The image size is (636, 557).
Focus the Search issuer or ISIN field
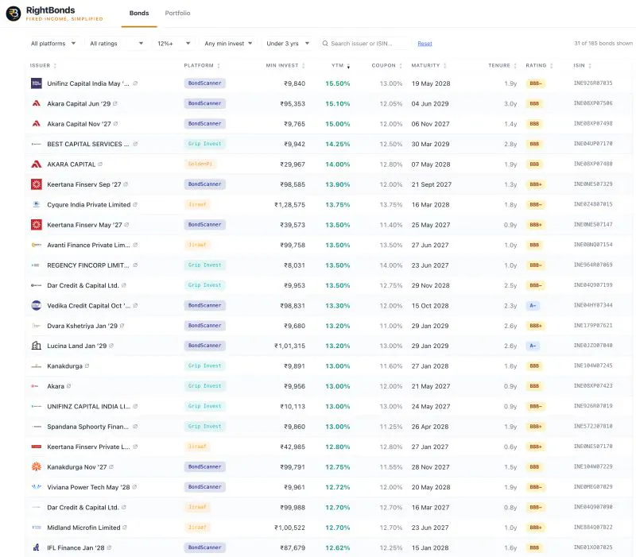(x=364, y=44)
